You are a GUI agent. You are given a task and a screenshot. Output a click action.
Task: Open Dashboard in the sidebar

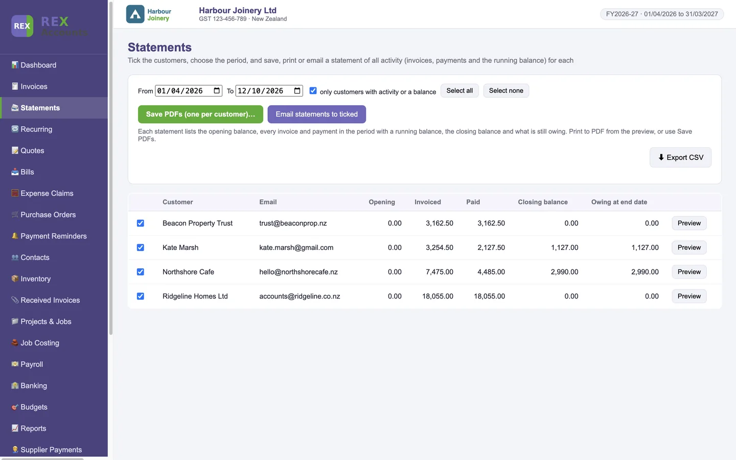(x=54, y=65)
